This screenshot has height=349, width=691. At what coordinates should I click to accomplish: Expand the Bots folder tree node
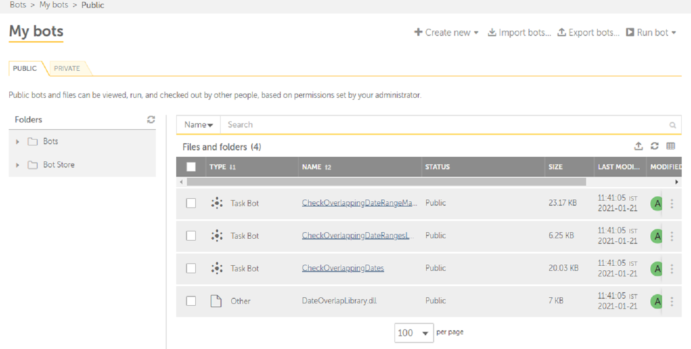click(x=18, y=141)
